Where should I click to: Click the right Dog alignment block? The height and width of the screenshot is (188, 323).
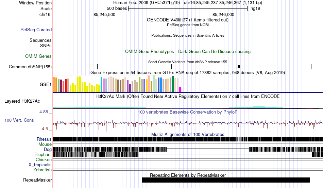click(x=286, y=149)
